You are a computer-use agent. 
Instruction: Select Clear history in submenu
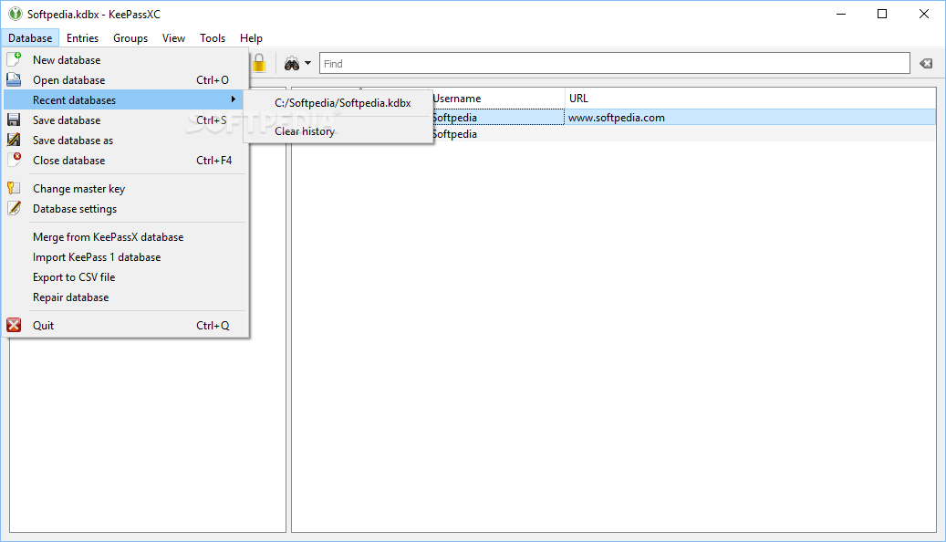pyautogui.click(x=338, y=131)
